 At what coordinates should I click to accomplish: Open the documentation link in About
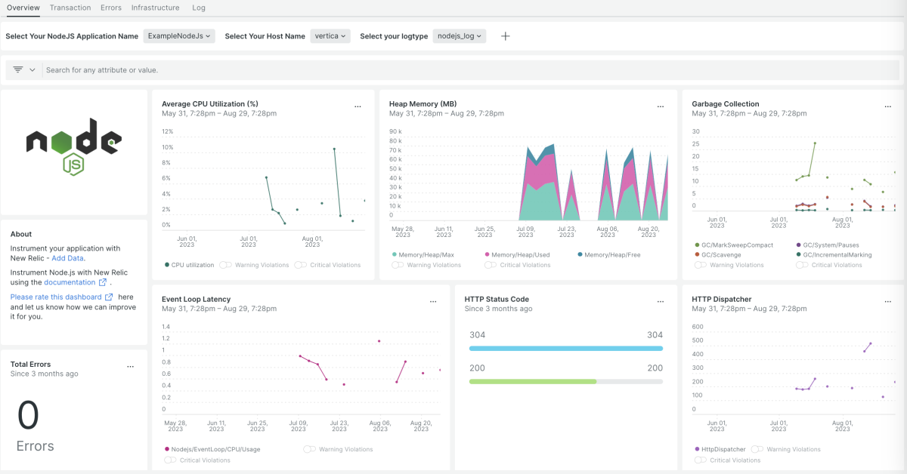(71, 282)
